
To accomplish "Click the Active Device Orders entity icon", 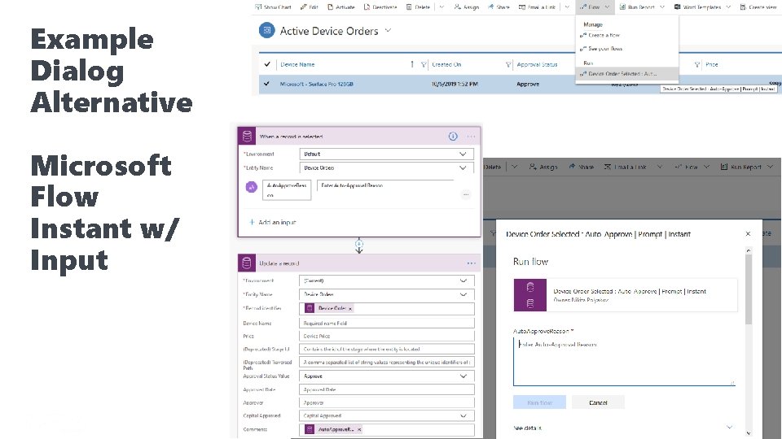I will coord(267,30).
